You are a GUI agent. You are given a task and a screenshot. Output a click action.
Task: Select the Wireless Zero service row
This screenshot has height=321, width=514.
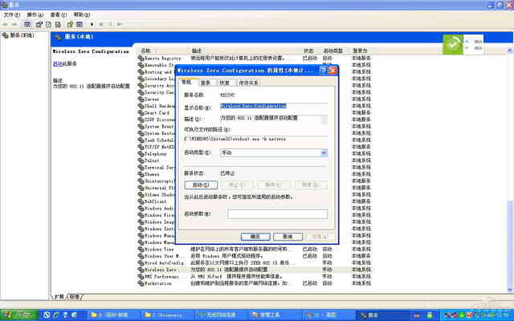click(254, 270)
